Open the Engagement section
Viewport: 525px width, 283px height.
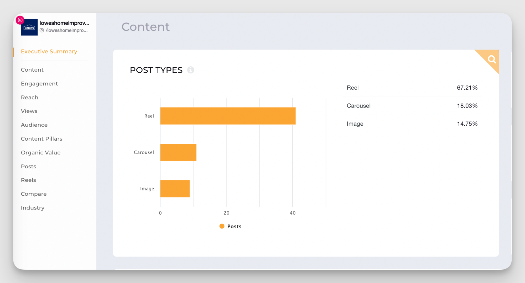[x=39, y=83]
